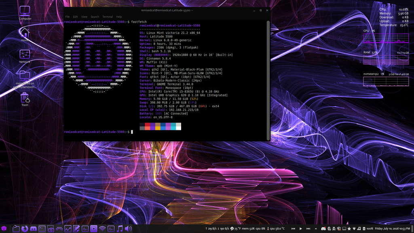Image resolution: width=414 pixels, height=233 pixels.
Task: Click the terminal window's vertical scrollbar
Action: [268, 80]
